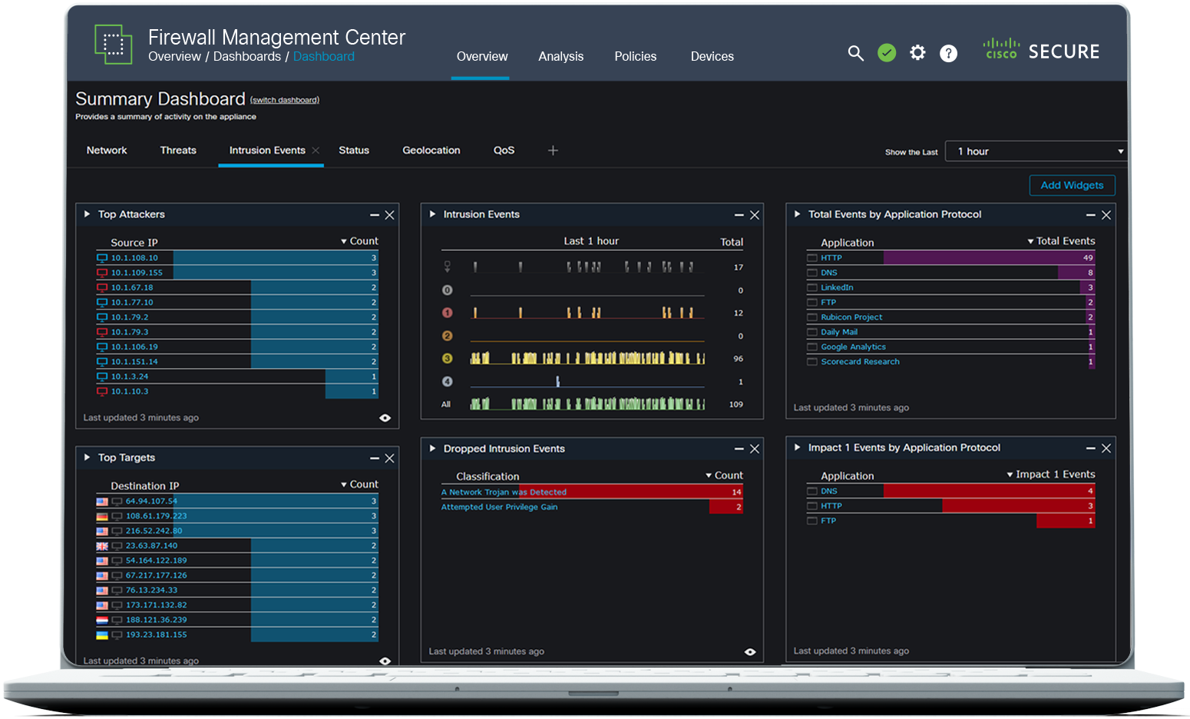The width and height of the screenshot is (1190, 719).
Task: Open the Count sort dropdown in Top Attackers
Action: tap(359, 240)
